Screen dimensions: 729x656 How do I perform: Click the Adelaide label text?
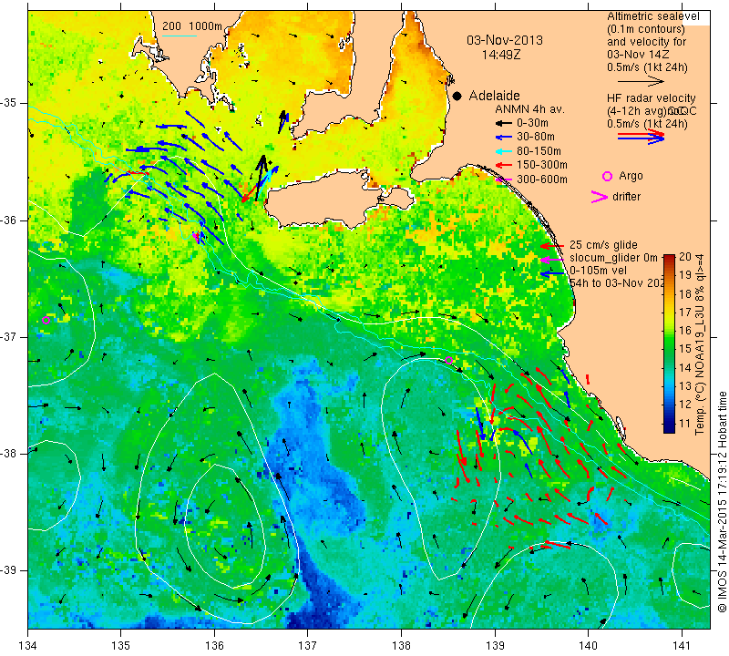(x=494, y=96)
